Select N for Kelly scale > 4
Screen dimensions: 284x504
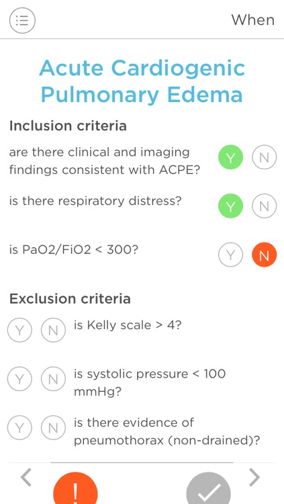click(x=53, y=330)
